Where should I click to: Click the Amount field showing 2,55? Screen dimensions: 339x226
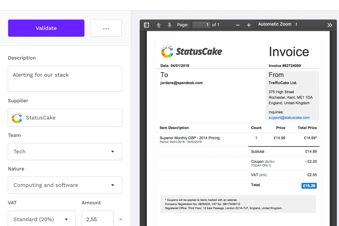tap(97, 219)
